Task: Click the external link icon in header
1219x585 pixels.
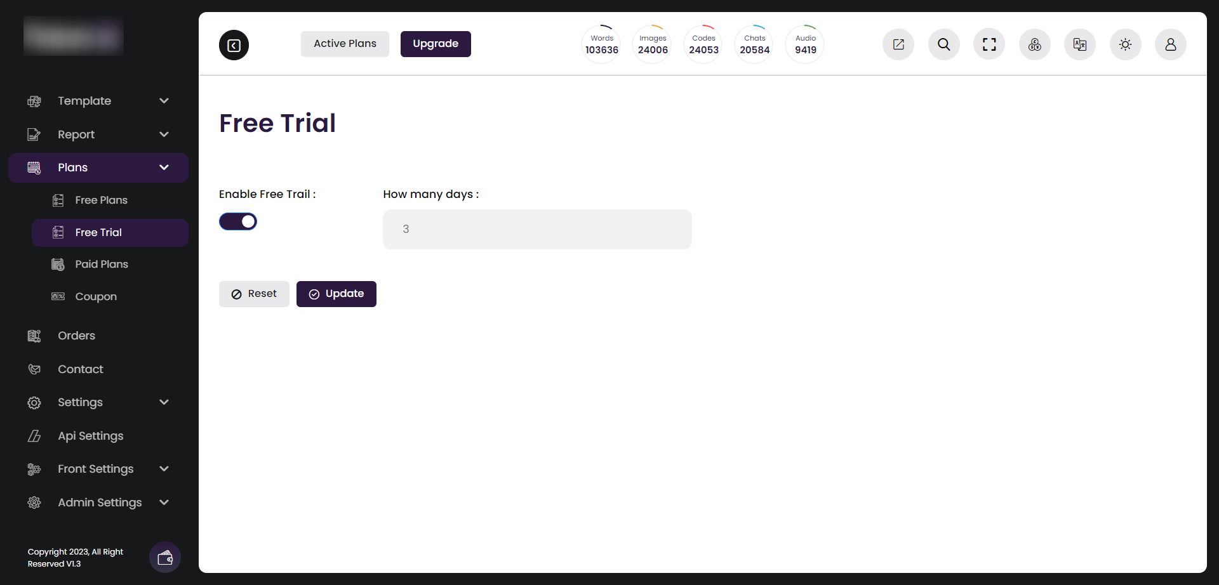Action: tap(898, 44)
